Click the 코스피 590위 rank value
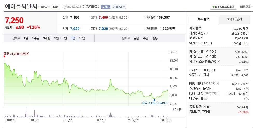Viewport: 255px width, 128px height. (240, 33)
